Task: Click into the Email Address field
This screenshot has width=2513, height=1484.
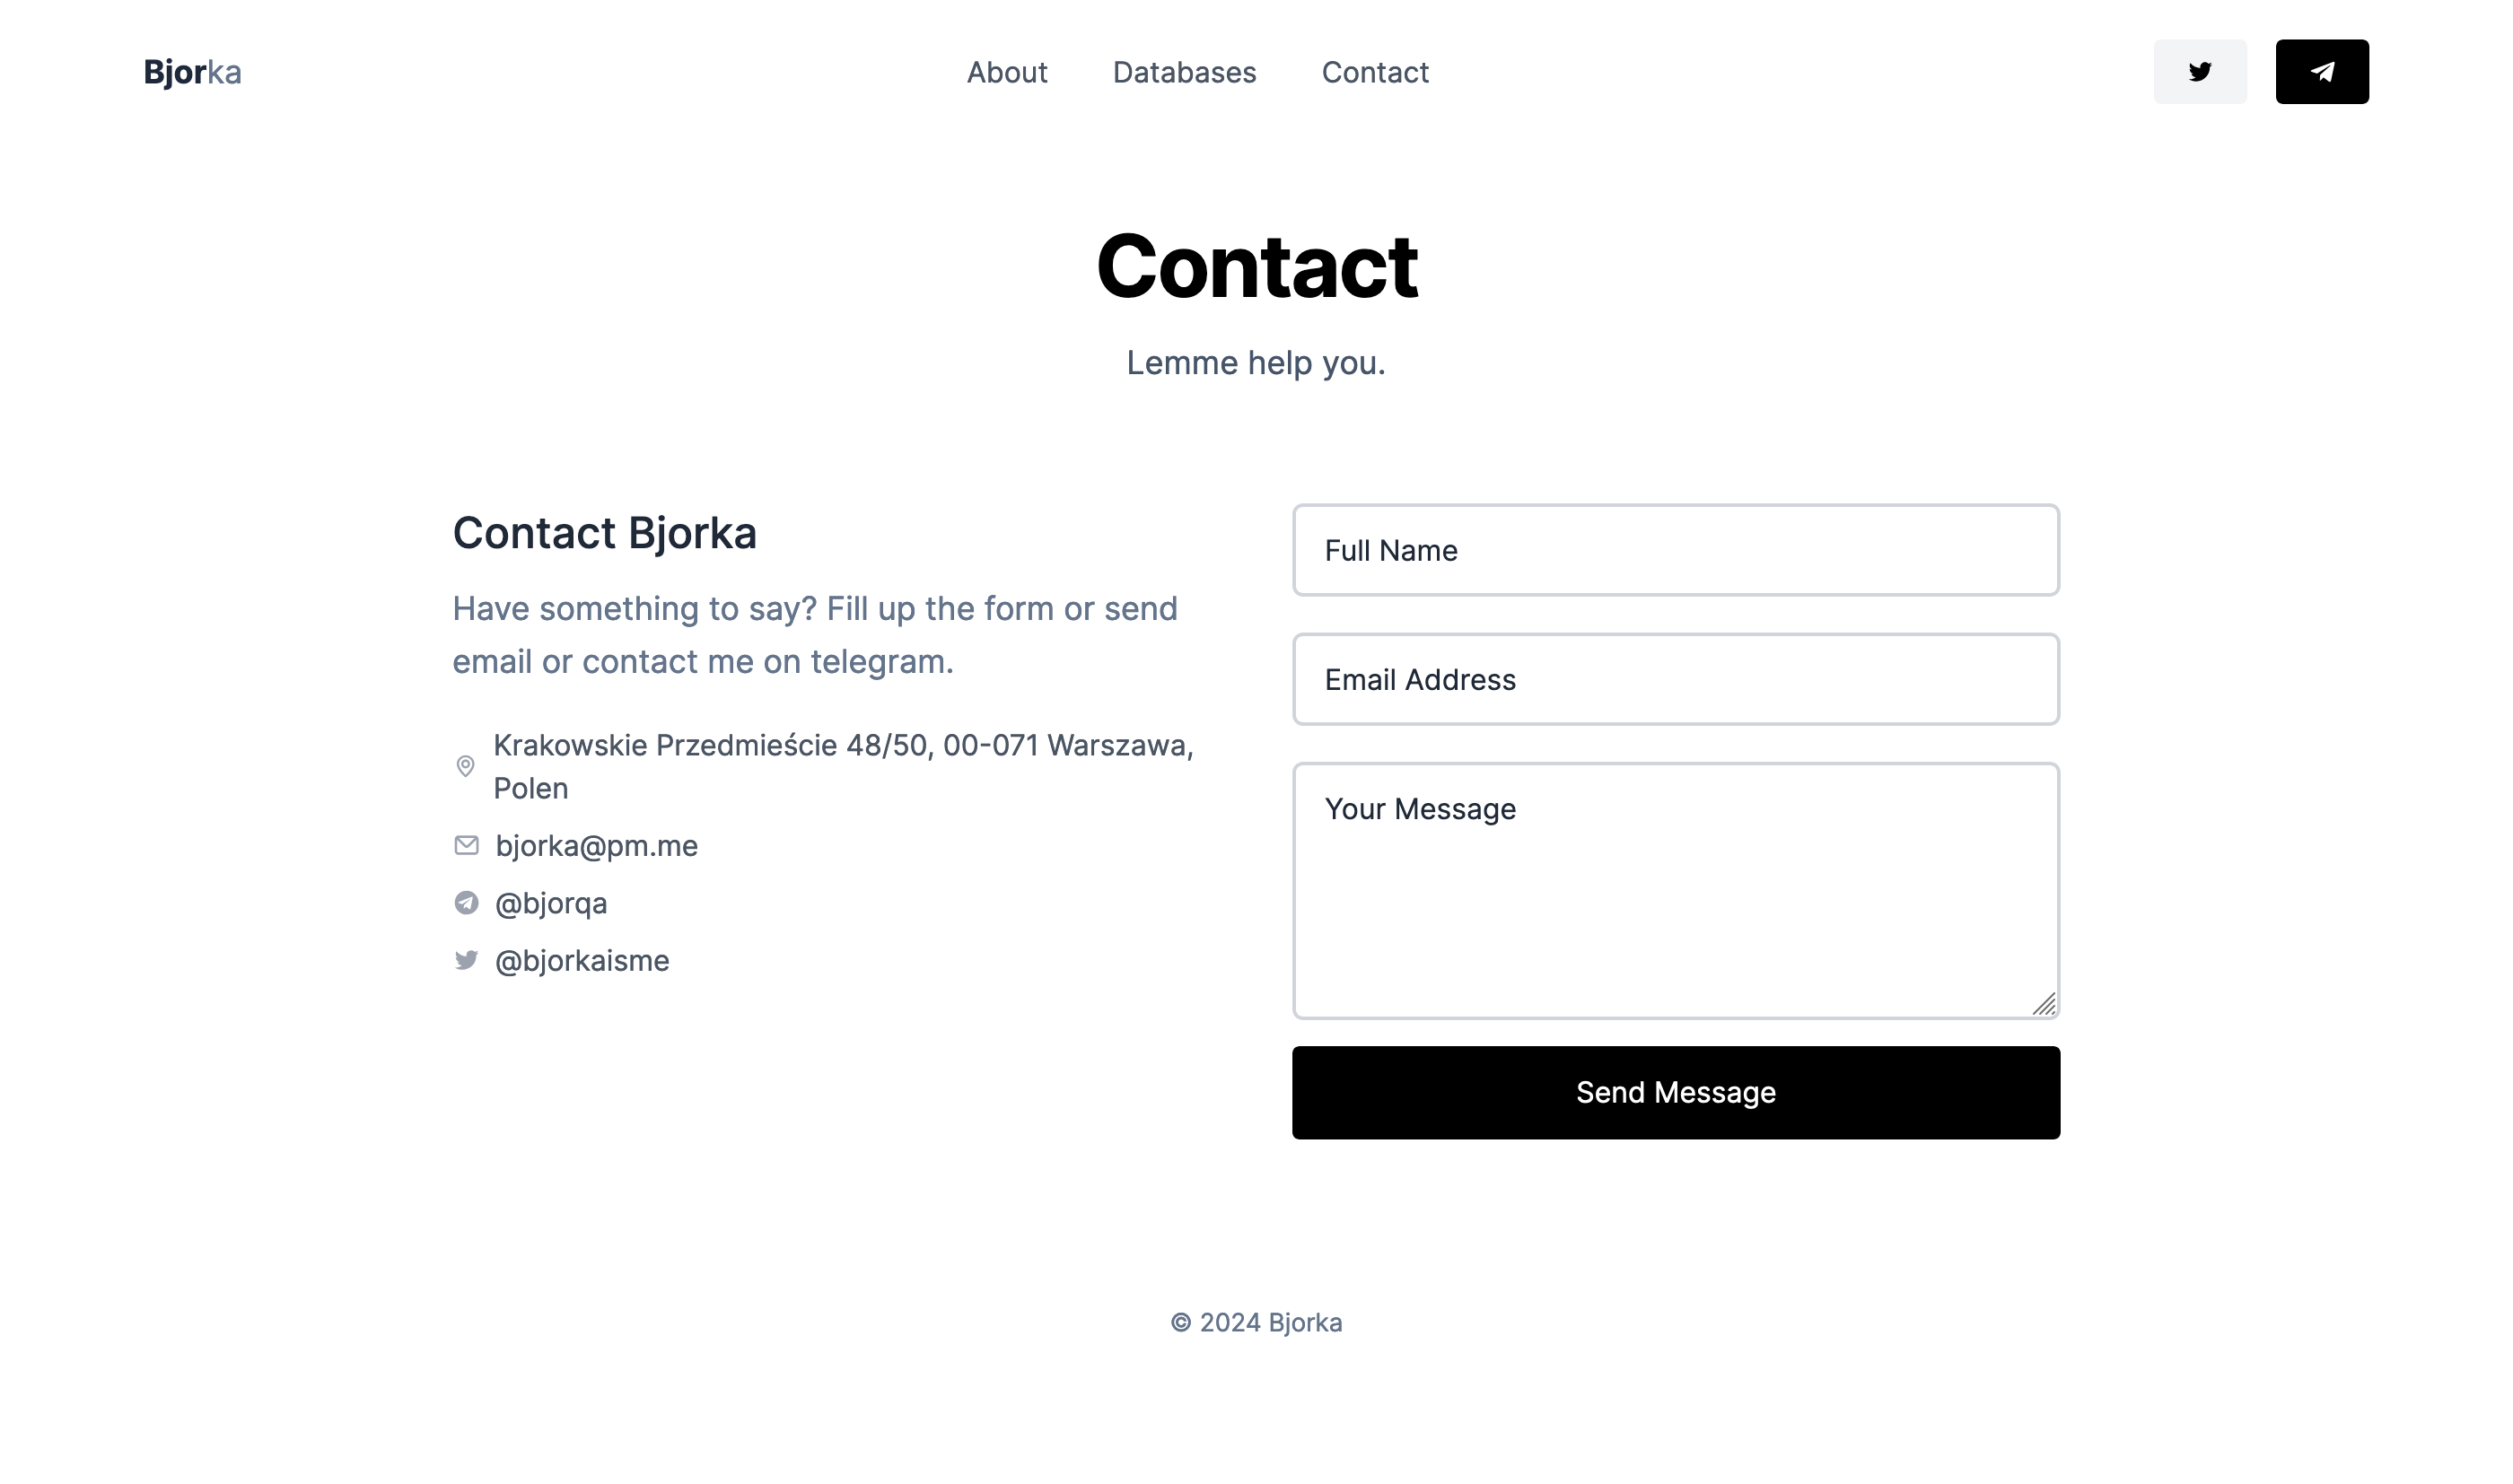Action: pyautogui.click(x=1675, y=679)
